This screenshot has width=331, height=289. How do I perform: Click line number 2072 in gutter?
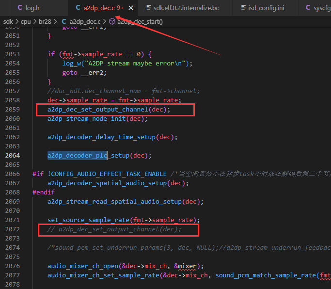point(13,229)
